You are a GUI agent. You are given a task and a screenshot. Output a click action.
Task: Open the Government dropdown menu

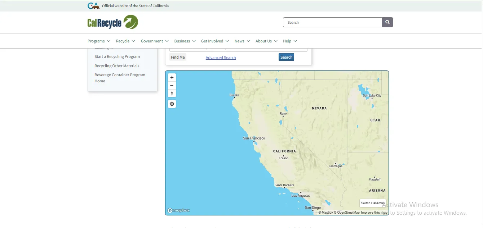pyautogui.click(x=155, y=41)
